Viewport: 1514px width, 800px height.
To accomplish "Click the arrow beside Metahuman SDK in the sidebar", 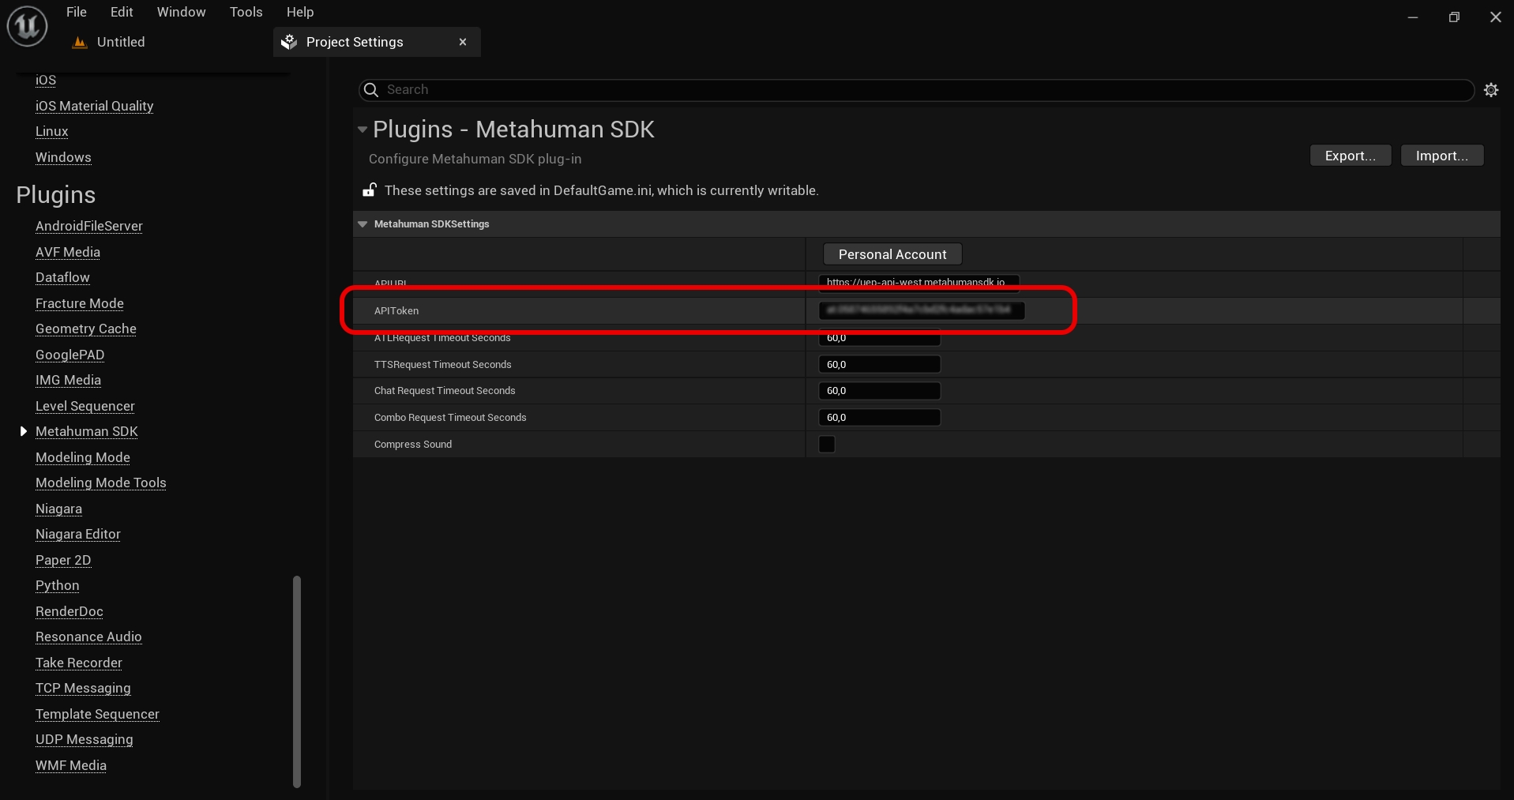I will point(24,431).
